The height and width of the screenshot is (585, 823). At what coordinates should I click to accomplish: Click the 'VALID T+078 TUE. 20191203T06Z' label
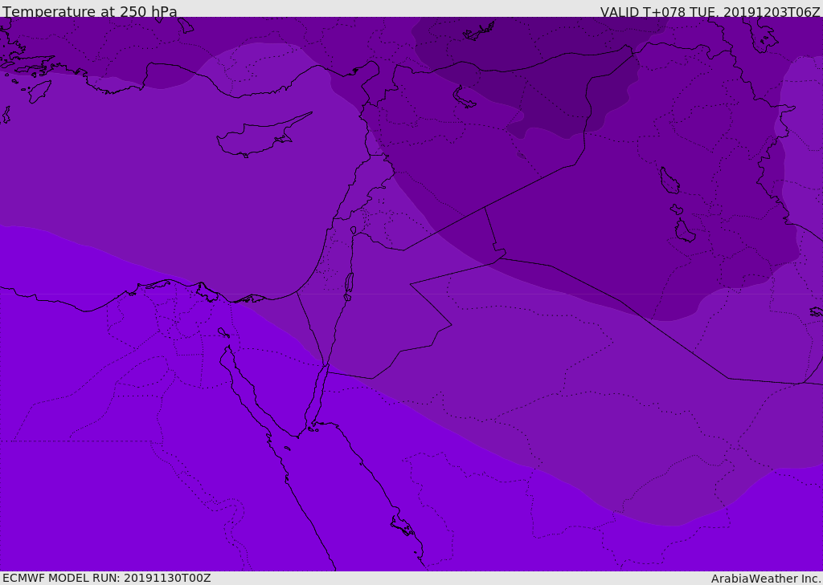tap(710, 11)
